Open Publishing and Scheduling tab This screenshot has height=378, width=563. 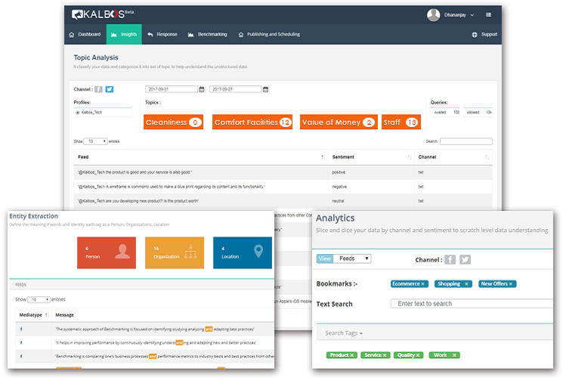269,35
